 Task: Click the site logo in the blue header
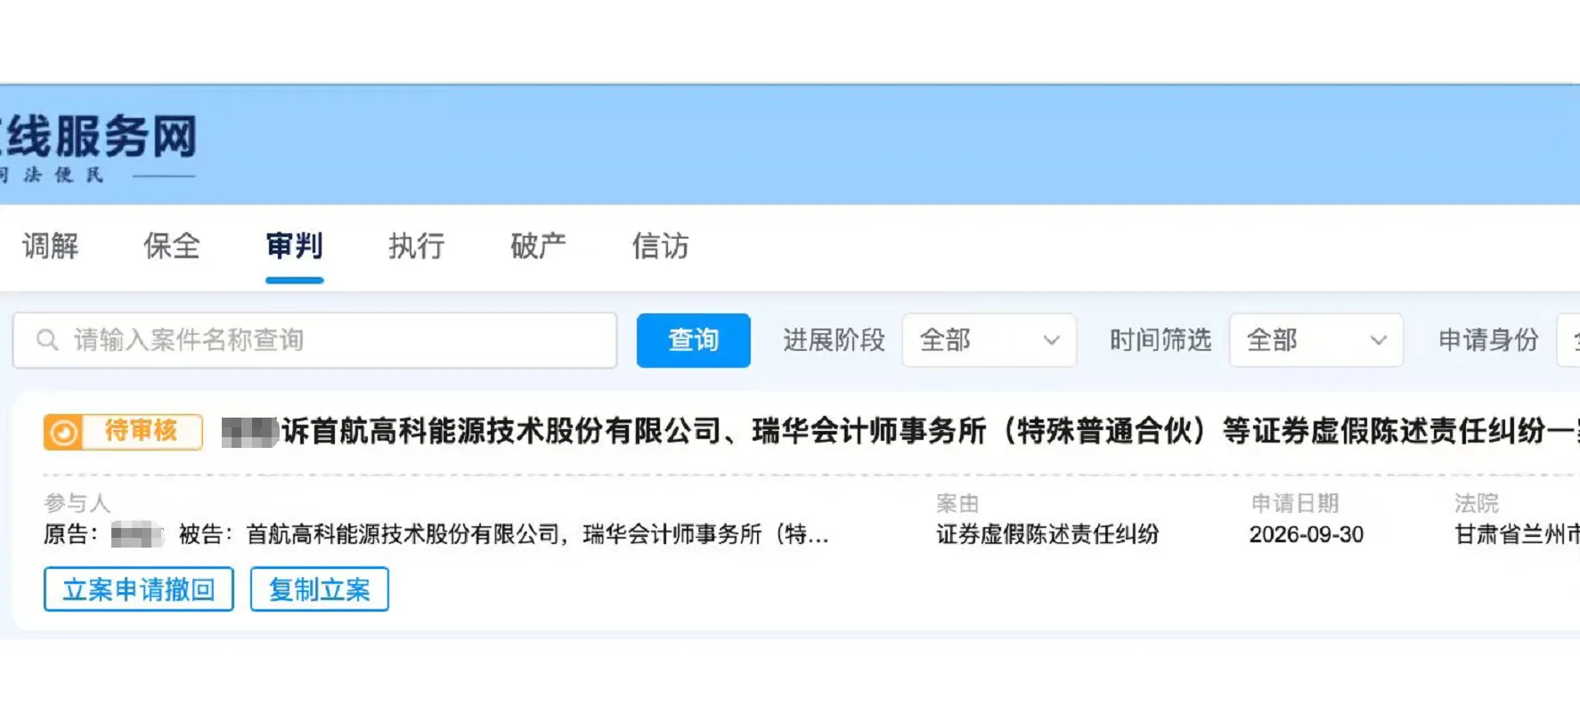pos(98,147)
